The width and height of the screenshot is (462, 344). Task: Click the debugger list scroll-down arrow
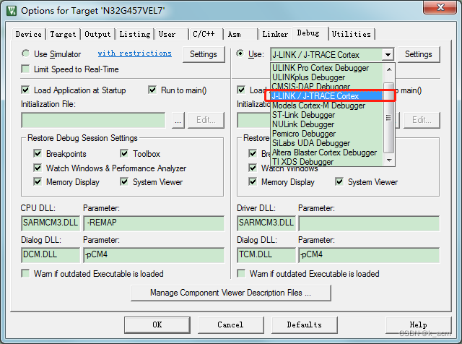389,160
